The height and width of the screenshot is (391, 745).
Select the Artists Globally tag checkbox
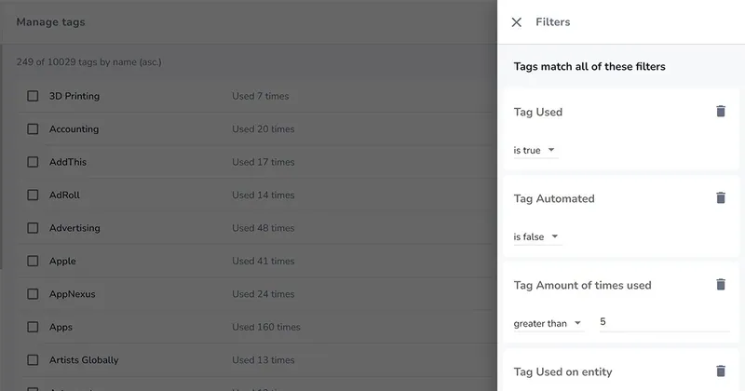33,360
